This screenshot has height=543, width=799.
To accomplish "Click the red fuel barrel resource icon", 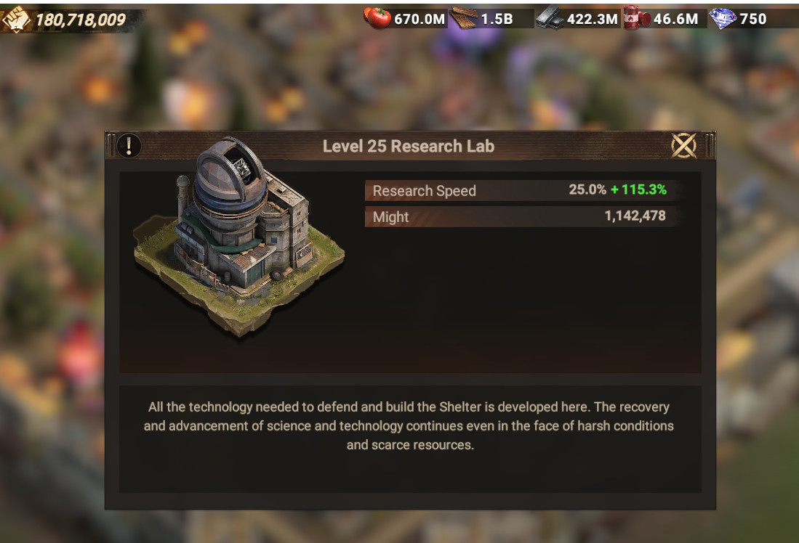I will (x=636, y=18).
